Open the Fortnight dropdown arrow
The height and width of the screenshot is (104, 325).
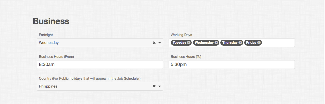click(160, 43)
